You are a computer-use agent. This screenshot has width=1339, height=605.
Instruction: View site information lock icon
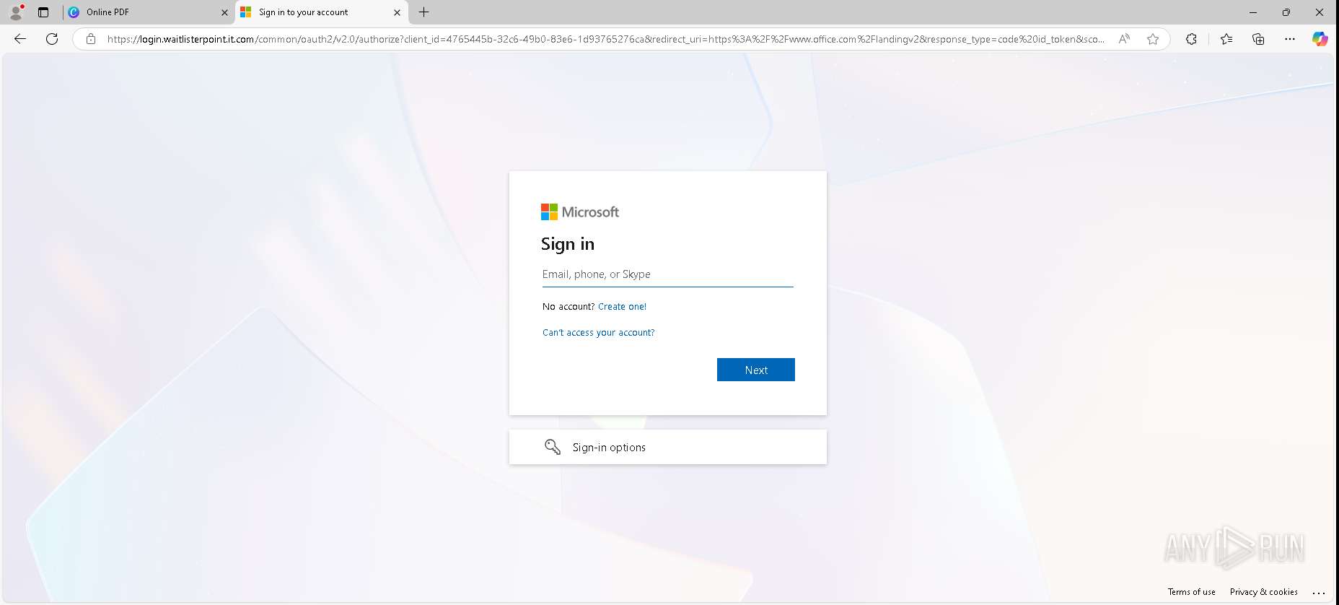click(x=91, y=39)
